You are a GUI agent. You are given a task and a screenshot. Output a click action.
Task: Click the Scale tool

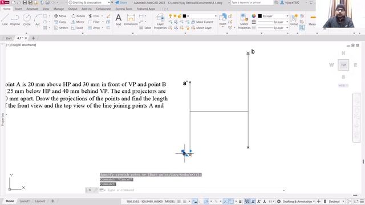pos(78,28)
